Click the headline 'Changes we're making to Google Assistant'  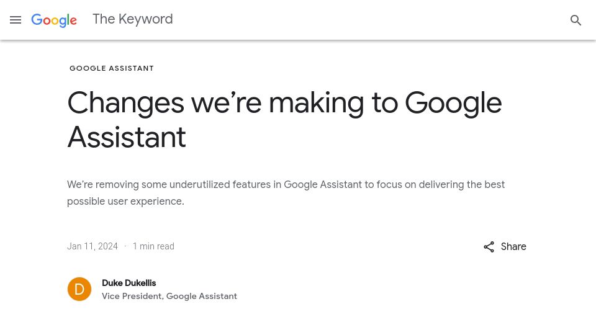point(284,120)
